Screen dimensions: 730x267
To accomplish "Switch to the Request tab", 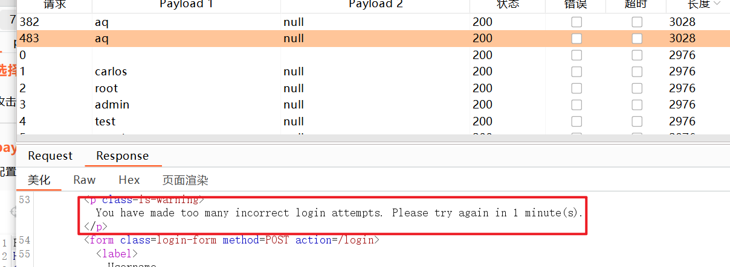I will point(50,156).
